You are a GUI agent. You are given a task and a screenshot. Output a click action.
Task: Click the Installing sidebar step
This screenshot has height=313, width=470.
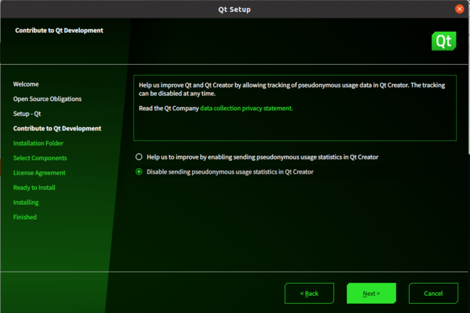[x=26, y=202]
